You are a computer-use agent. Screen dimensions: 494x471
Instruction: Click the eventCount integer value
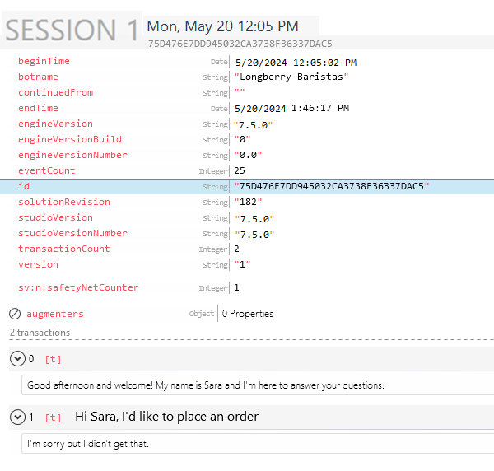point(240,170)
